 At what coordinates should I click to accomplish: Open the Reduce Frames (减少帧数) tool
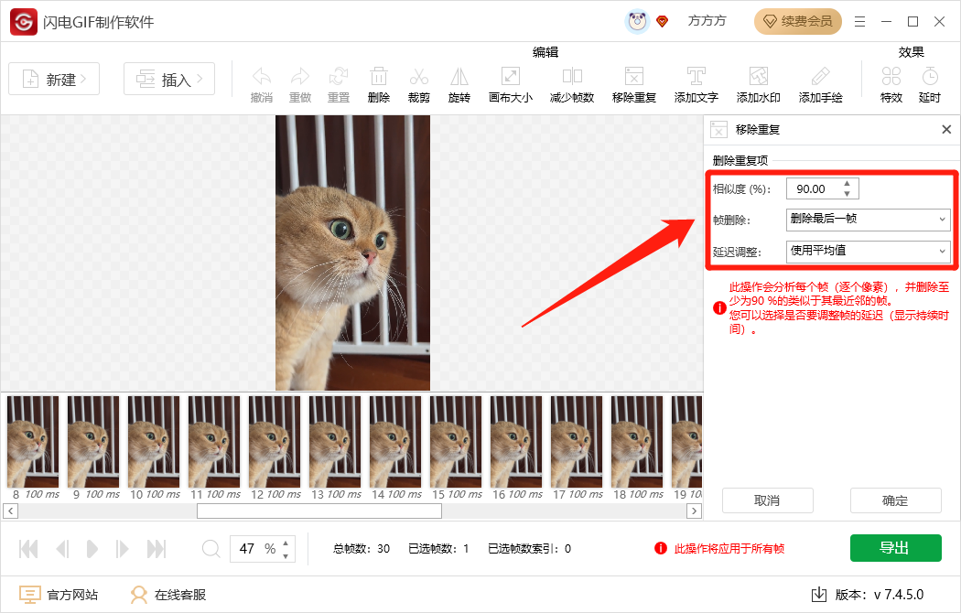tap(572, 77)
